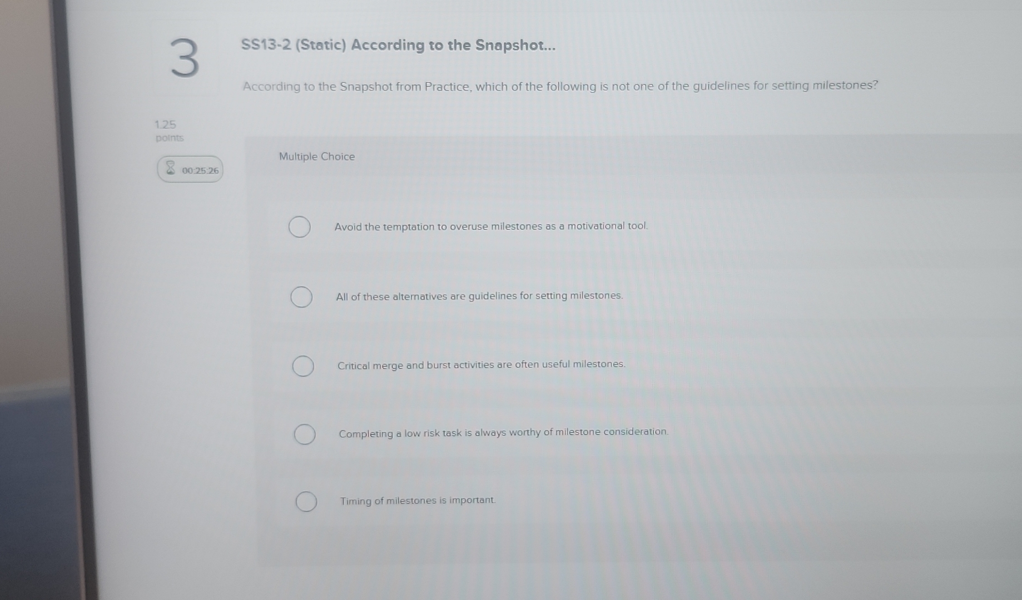Viewport: 1022px width, 600px height.
Task: Select the radio button for 'Avoid the temptation' answer
Action: [299, 227]
